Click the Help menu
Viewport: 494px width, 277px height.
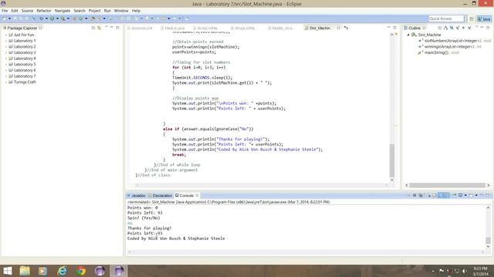coord(136,11)
